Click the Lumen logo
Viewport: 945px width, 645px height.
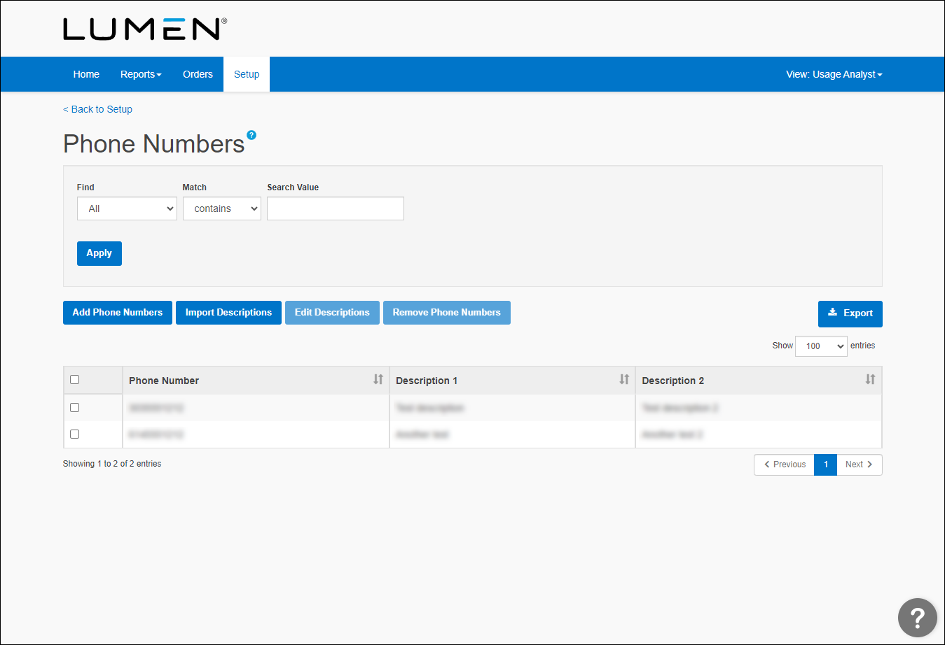[145, 29]
